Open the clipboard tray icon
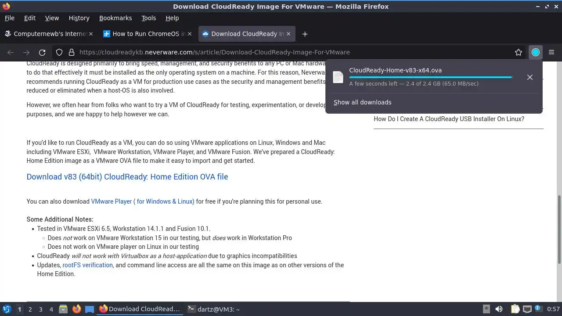The height and width of the screenshot is (316, 562). [515, 309]
